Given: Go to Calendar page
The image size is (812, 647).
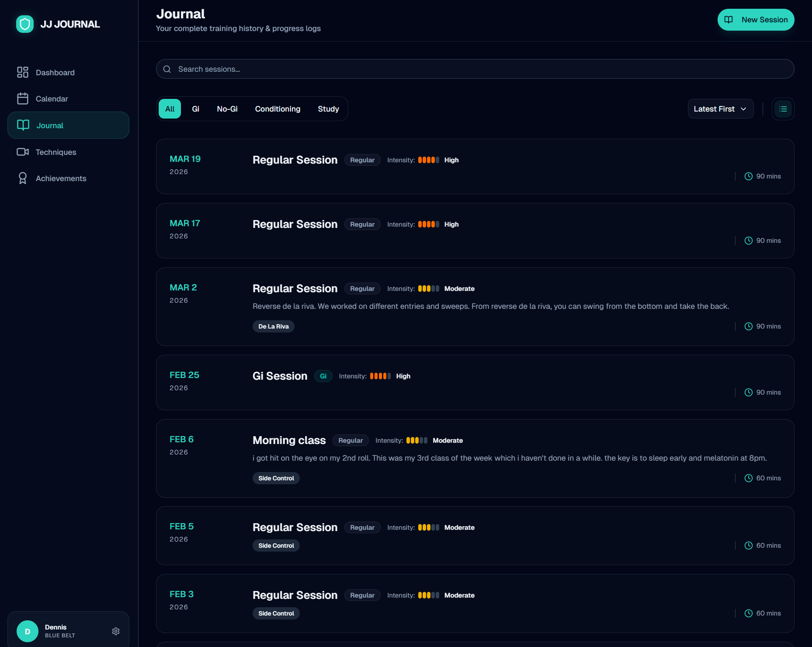Looking at the screenshot, I should [68, 99].
